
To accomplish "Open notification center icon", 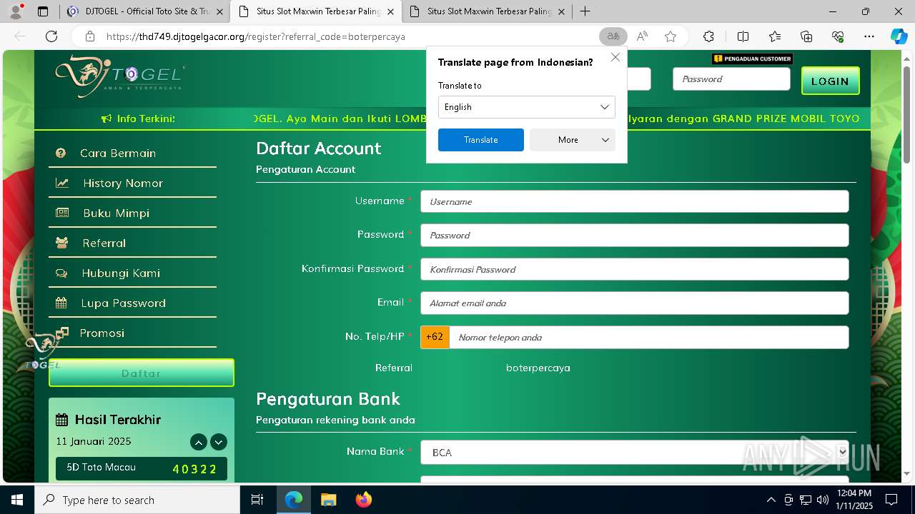I will pos(891,500).
